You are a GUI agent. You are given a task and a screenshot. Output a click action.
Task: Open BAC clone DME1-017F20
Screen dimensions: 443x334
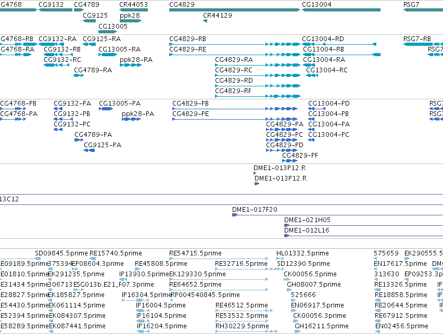pyautogui.click(x=255, y=210)
